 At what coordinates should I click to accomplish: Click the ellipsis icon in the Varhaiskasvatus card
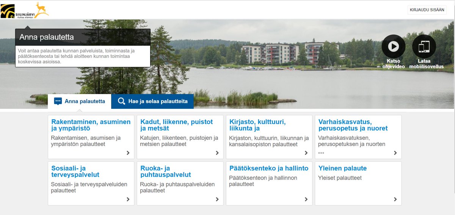(x=321, y=153)
